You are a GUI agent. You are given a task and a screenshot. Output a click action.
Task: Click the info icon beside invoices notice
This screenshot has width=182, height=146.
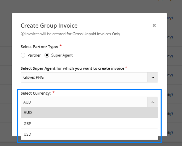pos(22,34)
